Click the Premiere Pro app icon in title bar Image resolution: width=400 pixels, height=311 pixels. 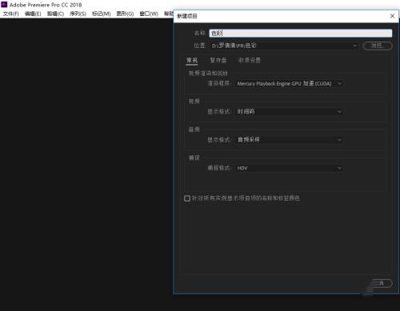point(4,5)
